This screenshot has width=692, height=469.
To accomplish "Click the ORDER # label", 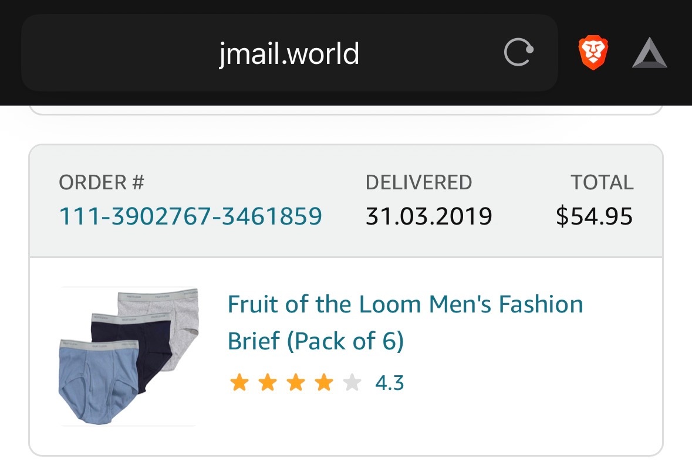I will (102, 183).
